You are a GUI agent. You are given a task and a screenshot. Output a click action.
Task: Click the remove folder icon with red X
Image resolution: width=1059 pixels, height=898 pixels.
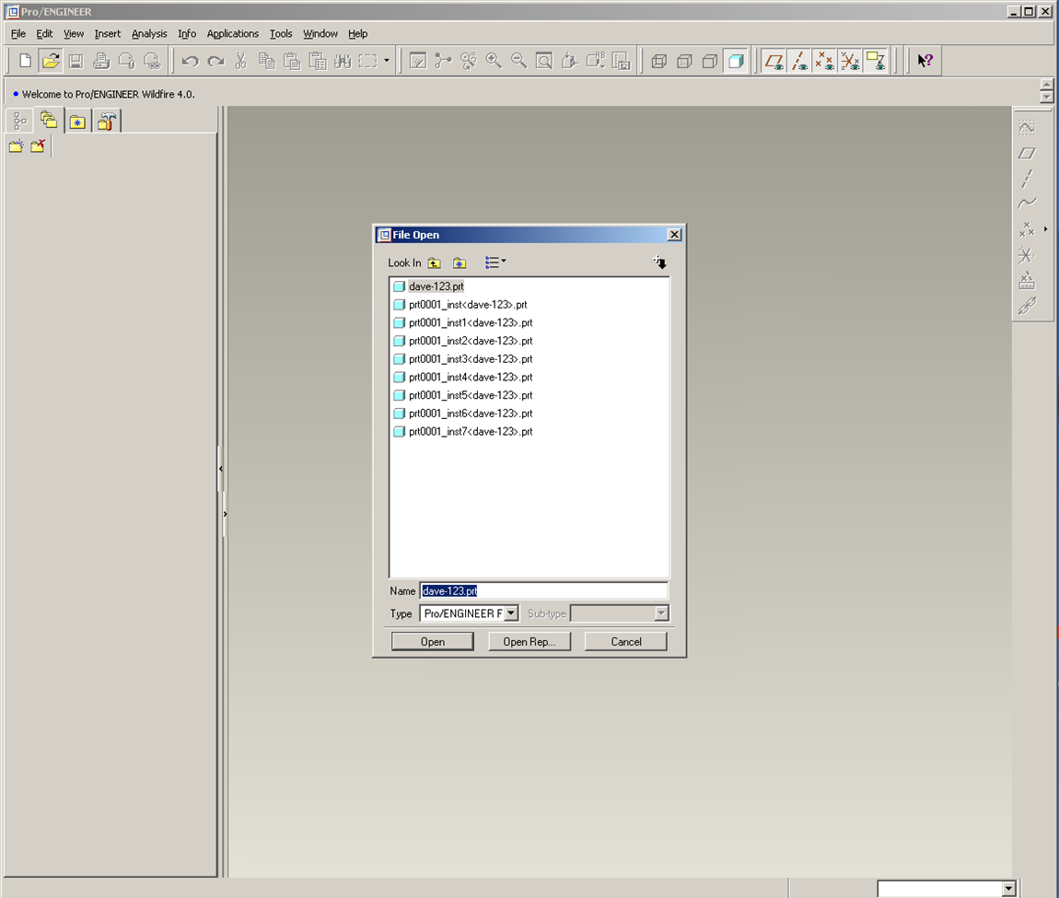click(38, 146)
